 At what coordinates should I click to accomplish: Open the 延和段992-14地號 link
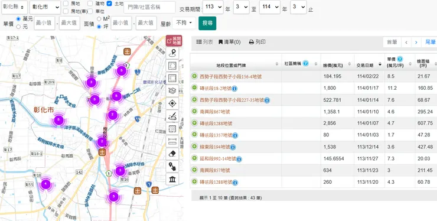(x=218, y=159)
